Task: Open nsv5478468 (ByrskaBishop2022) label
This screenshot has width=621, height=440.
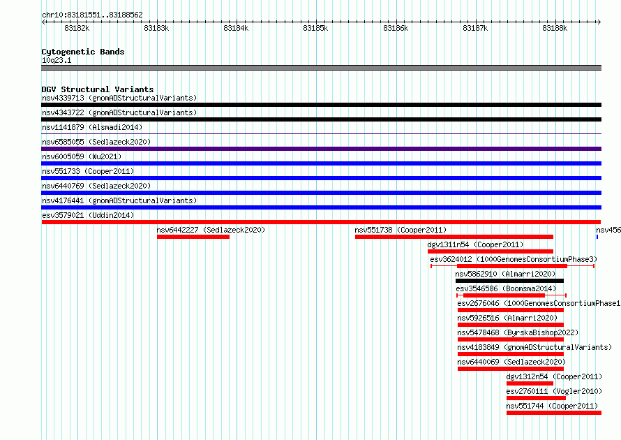Action: 518,332
